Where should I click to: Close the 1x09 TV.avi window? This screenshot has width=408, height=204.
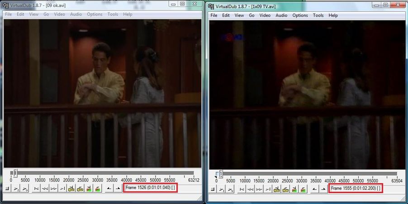(398, 5)
